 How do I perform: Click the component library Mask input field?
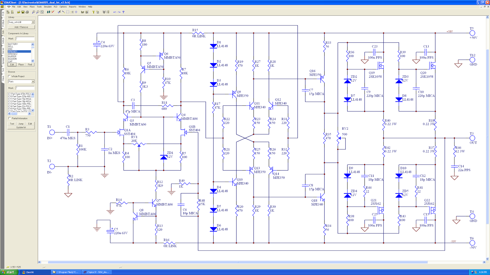pyautogui.click(x=25, y=38)
